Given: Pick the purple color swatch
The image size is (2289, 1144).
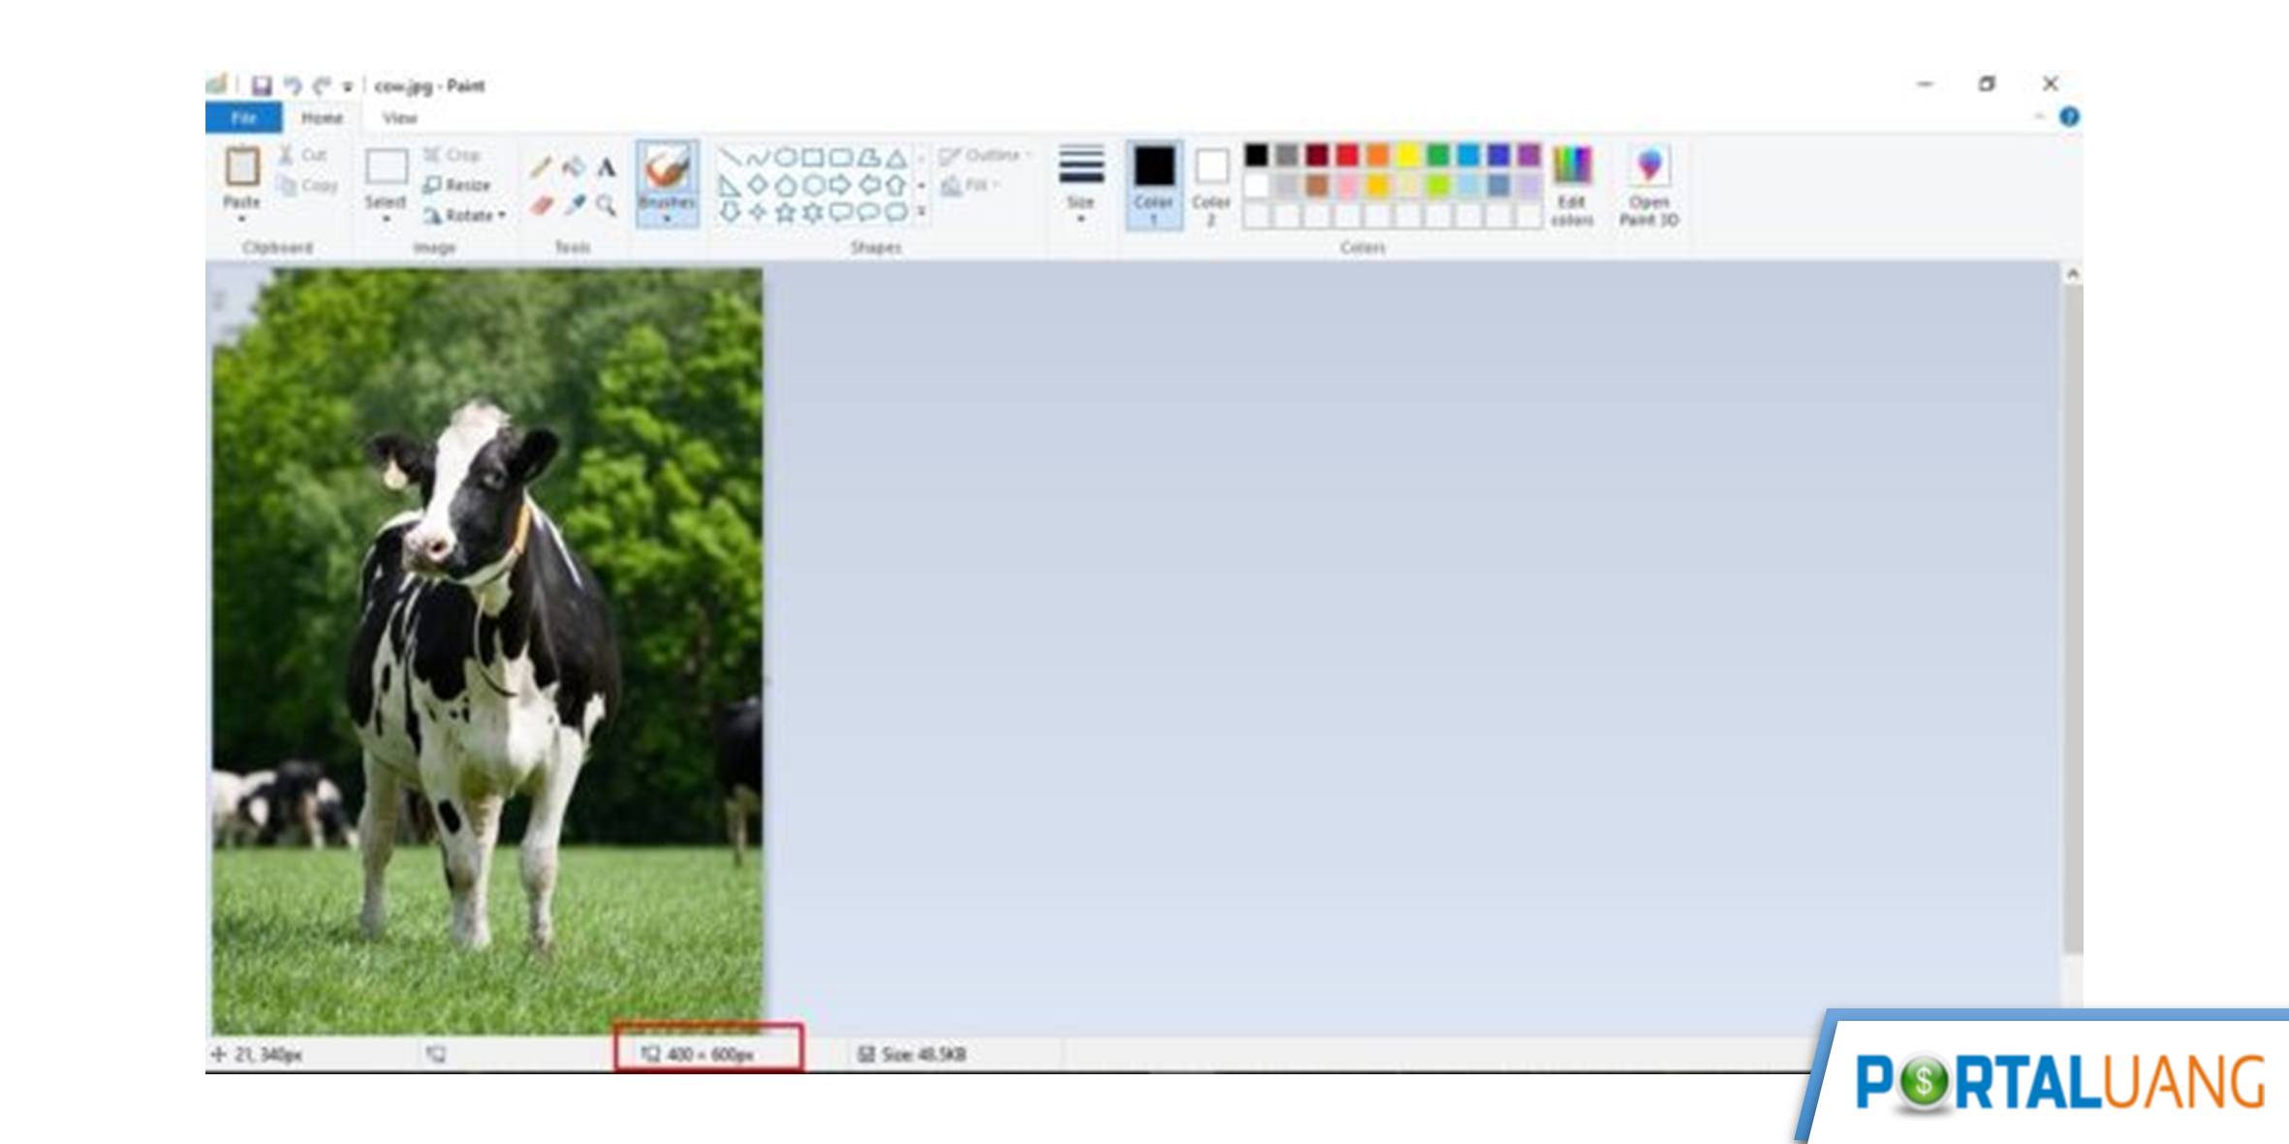Looking at the screenshot, I should [1529, 155].
